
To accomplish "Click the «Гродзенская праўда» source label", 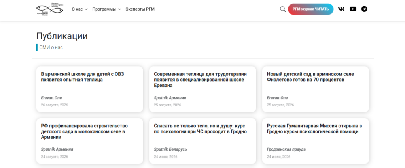I will (286, 149).
